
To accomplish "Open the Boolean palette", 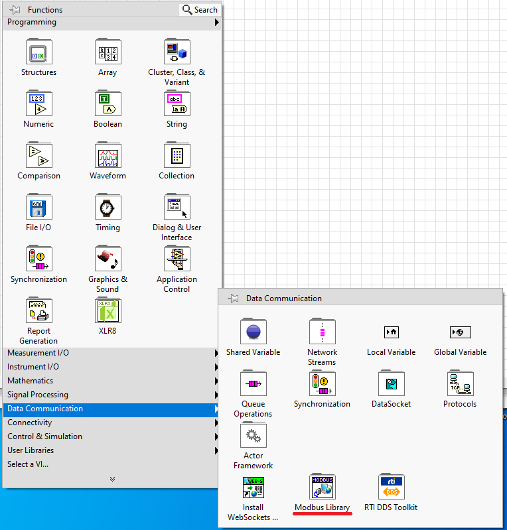I will pos(108,103).
